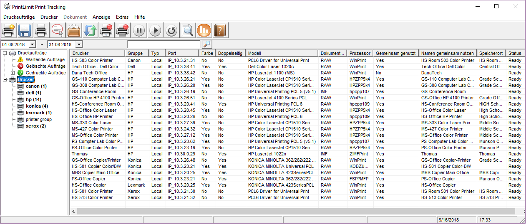Click the green check icon of Gedruckte Aufträge
Image resolution: width=526 pixels, height=224 pixels.
pos(20,73)
